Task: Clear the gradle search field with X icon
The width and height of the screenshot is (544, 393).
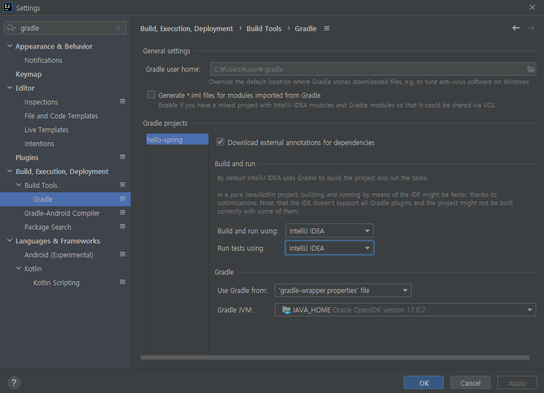Action: [118, 28]
